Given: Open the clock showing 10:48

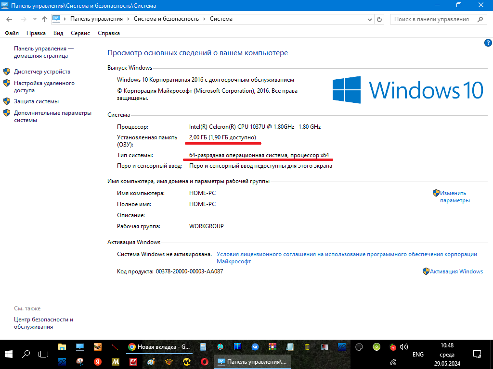Looking at the screenshot, I should [447, 354].
